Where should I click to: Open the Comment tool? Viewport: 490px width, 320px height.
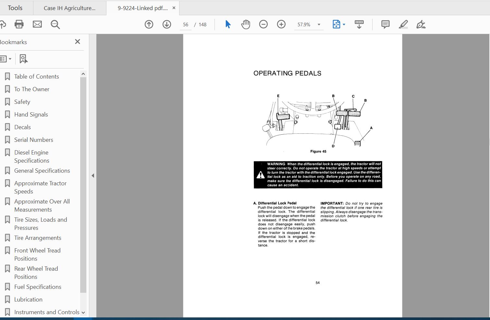pyautogui.click(x=385, y=24)
